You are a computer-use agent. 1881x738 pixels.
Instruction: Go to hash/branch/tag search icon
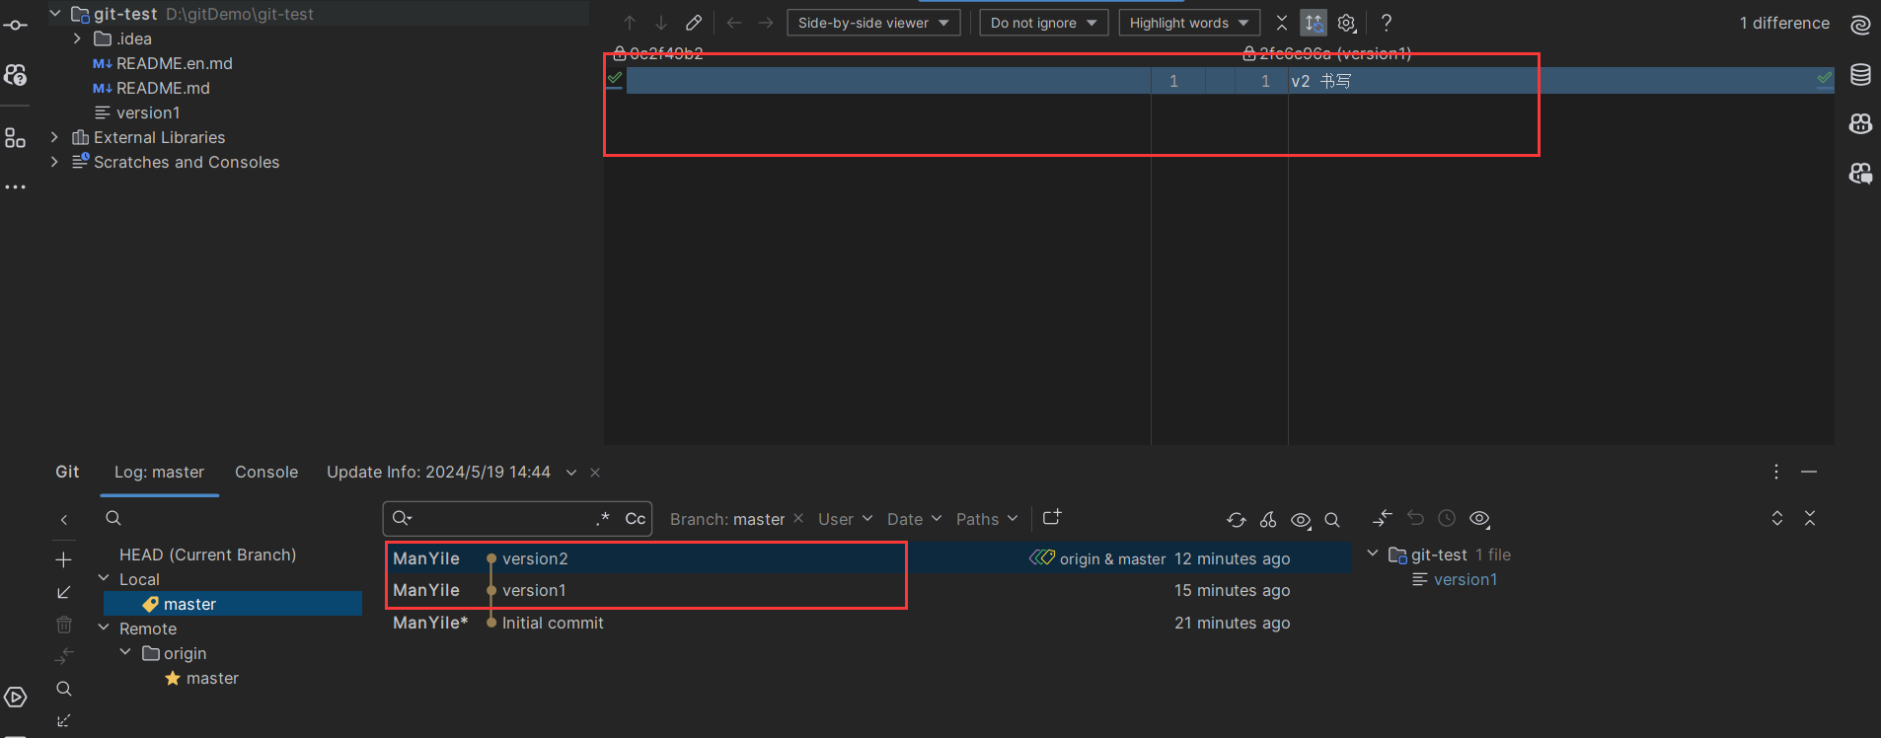pyautogui.click(x=1332, y=520)
